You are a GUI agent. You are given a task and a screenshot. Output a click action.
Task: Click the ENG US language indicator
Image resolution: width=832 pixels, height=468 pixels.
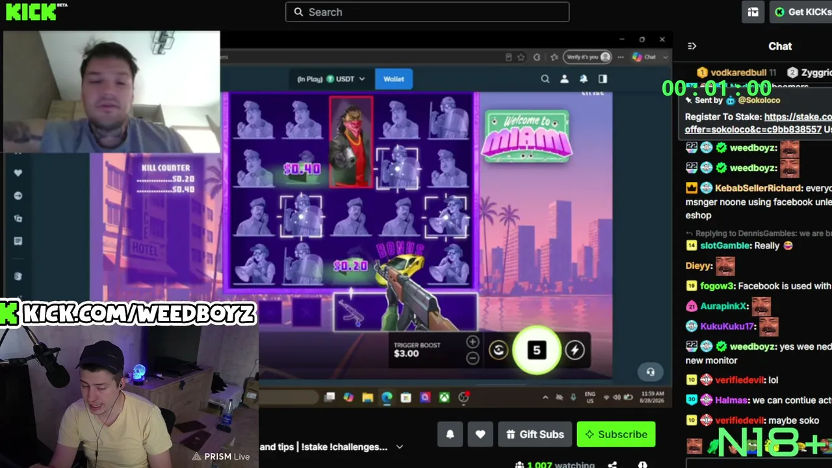(590, 397)
